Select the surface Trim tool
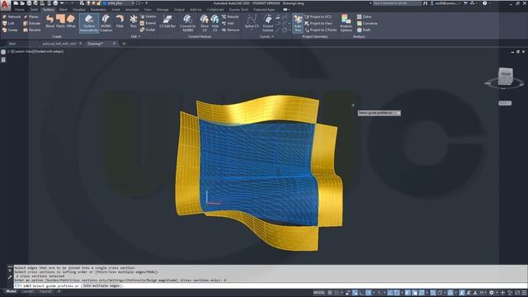528x297 pixels. (x=134, y=21)
